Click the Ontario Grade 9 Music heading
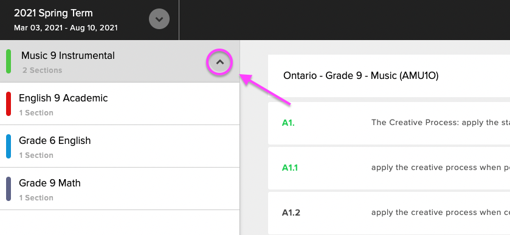 pos(360,76)
